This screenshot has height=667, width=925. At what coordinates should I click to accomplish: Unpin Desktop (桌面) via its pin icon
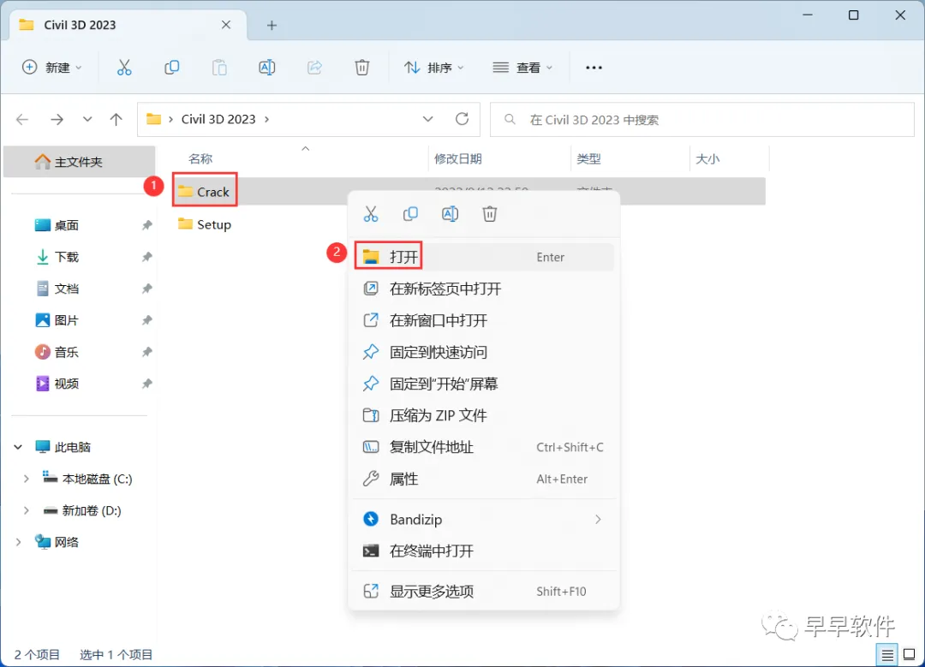[147, 225]
